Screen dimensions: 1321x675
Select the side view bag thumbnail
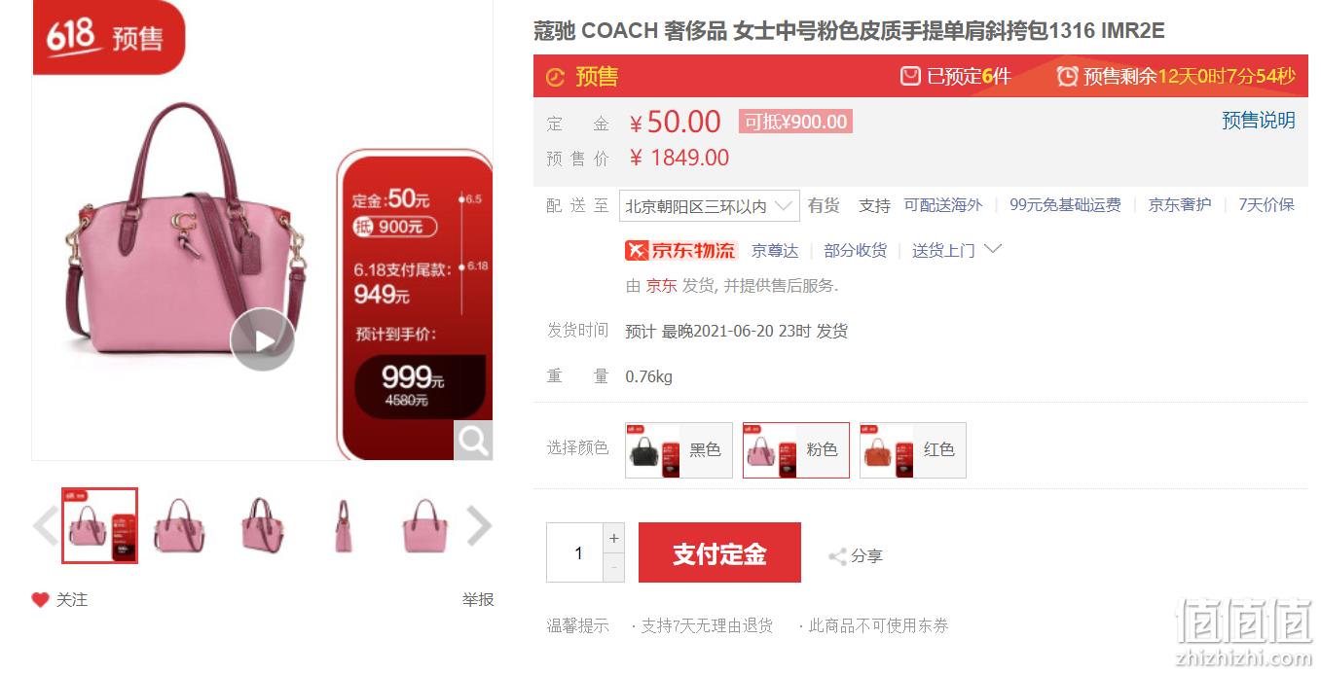344,526
